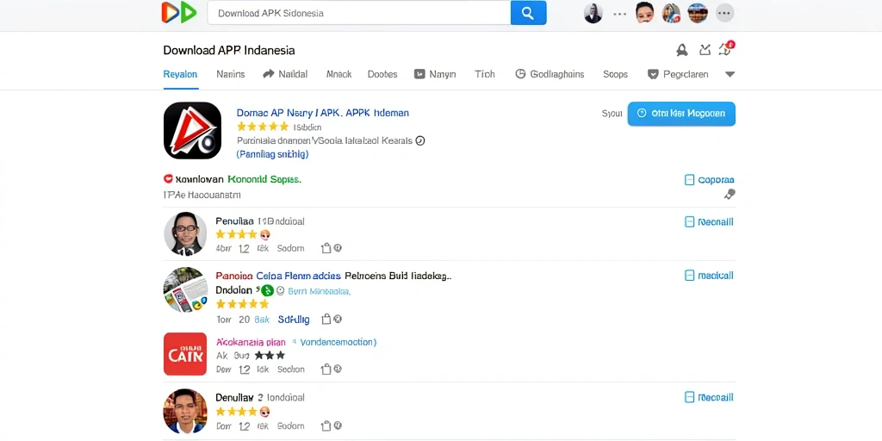Open the Panoica review thumbnail image

coord(186,289)
